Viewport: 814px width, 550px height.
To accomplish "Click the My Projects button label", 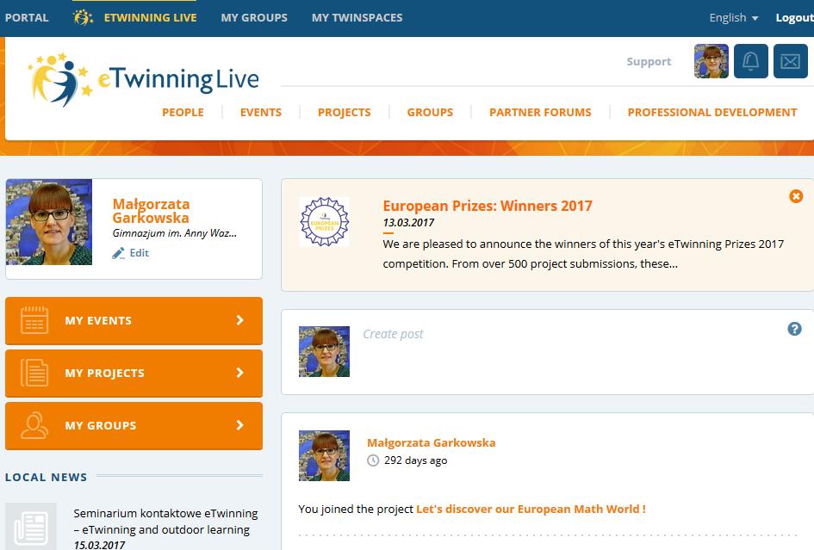I will [104, 373].
